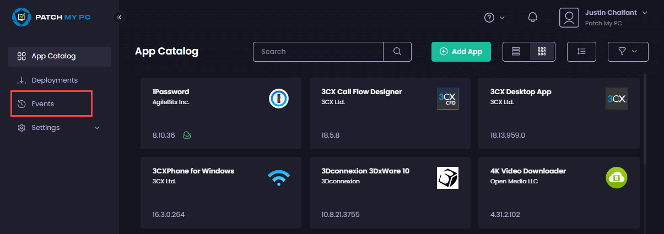Image resolution: width=664 pixels, height=234 pixels.
Task: Open the sort order options
Action: tap(581, 51)
